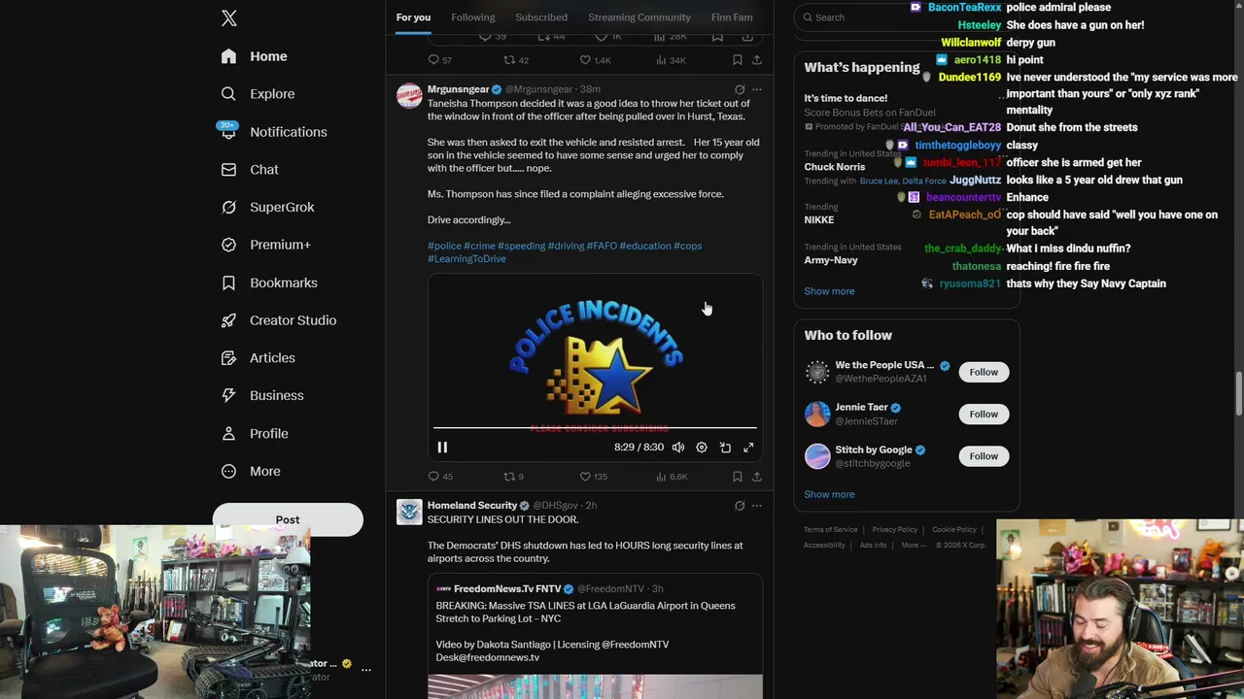This screenshot has width=1244, height=699.
Task: Open Mrgunsngear profile avatar
Action: tap(409, 95)
